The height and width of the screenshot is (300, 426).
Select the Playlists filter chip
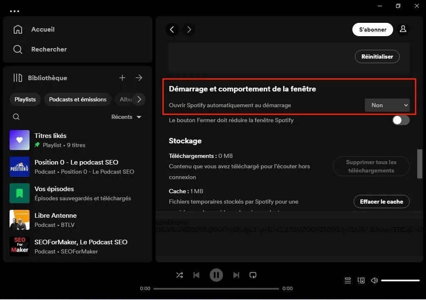(x=25, y=99)
